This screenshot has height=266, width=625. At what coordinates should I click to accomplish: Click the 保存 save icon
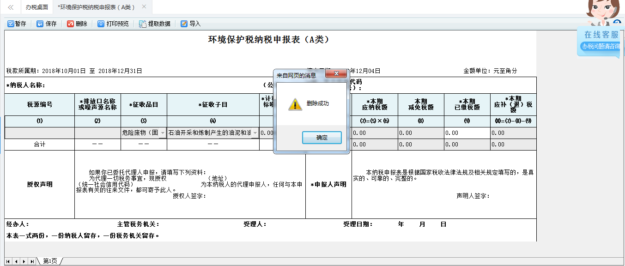47,23
